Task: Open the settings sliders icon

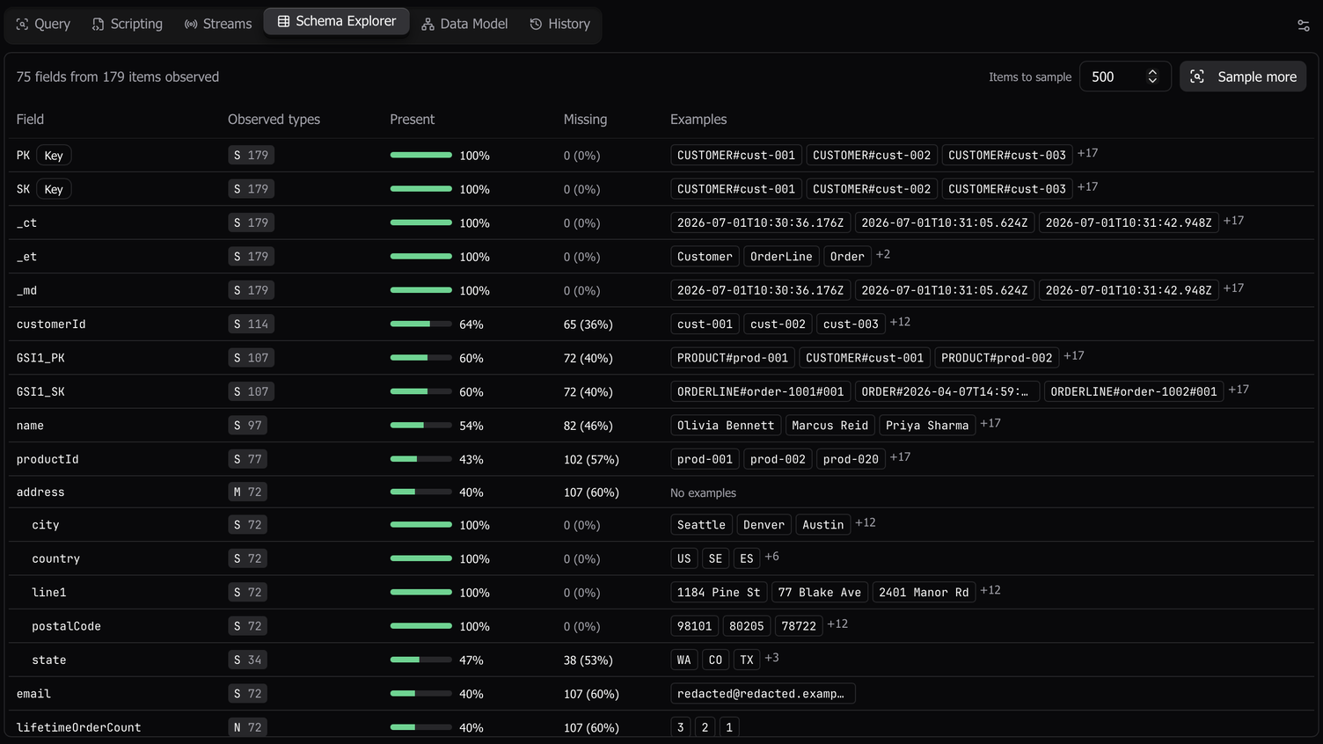Action: click(1304, 26)
